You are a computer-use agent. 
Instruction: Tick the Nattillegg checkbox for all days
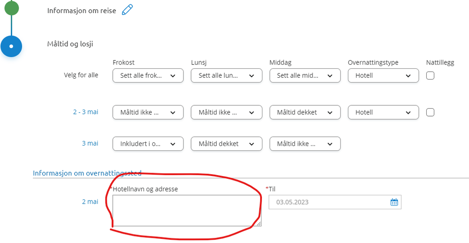click(430, 75)
